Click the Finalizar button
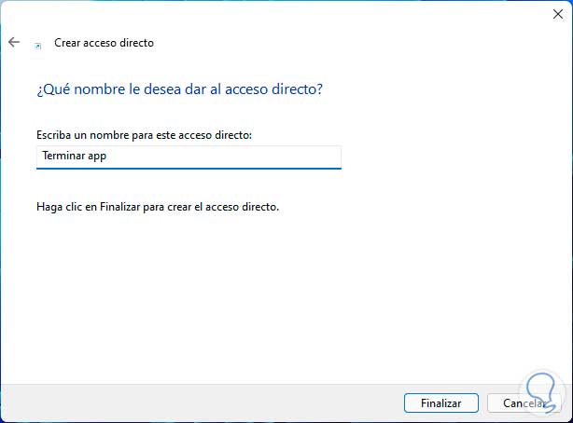 pos(441,403)
